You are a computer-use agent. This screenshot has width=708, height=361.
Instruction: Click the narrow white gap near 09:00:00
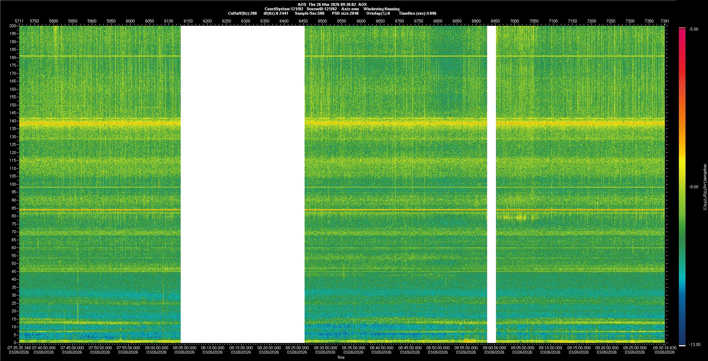pos(492,184)
